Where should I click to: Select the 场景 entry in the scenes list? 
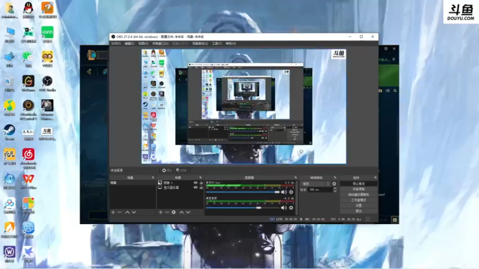pos(132,183)
